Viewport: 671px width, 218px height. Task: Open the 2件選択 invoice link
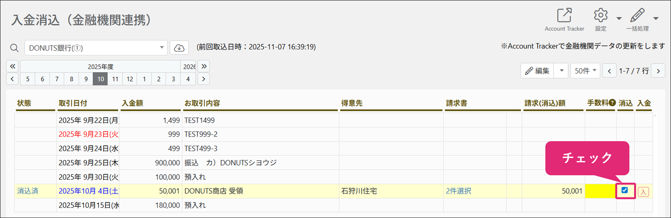click(458, 191)
